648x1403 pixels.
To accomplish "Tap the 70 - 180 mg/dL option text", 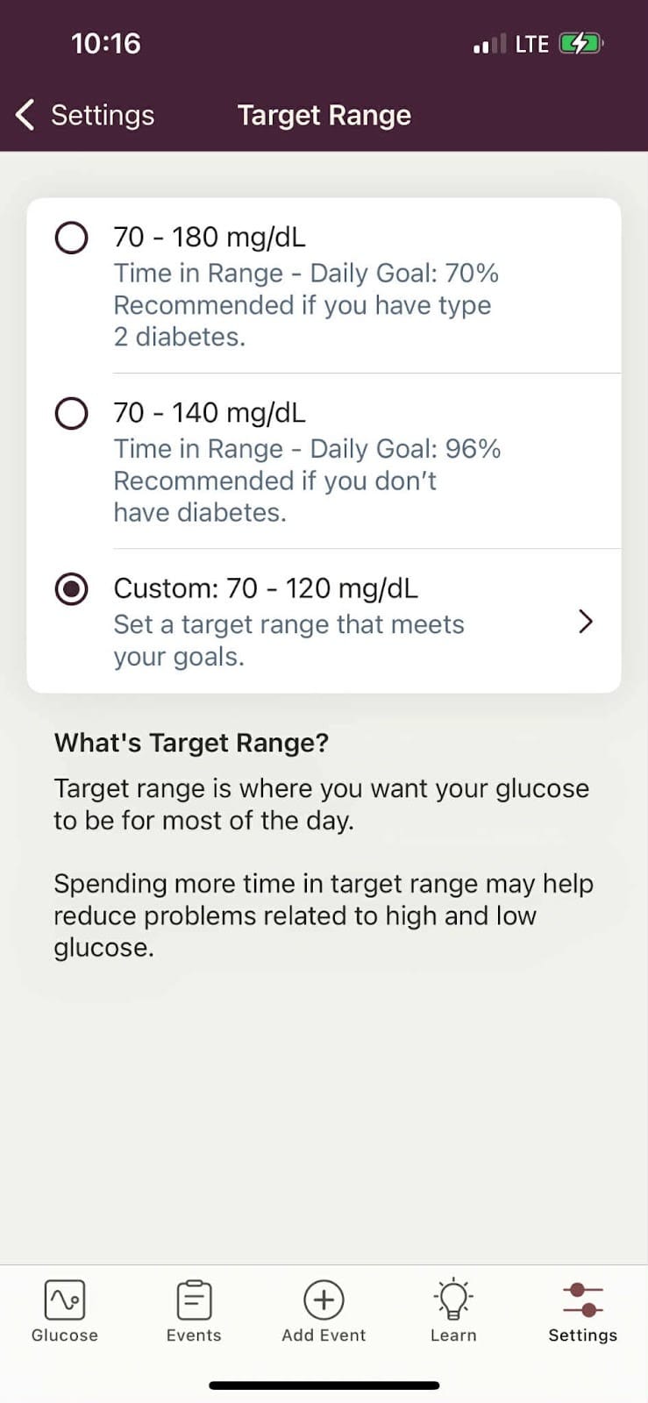I will 210,238.
